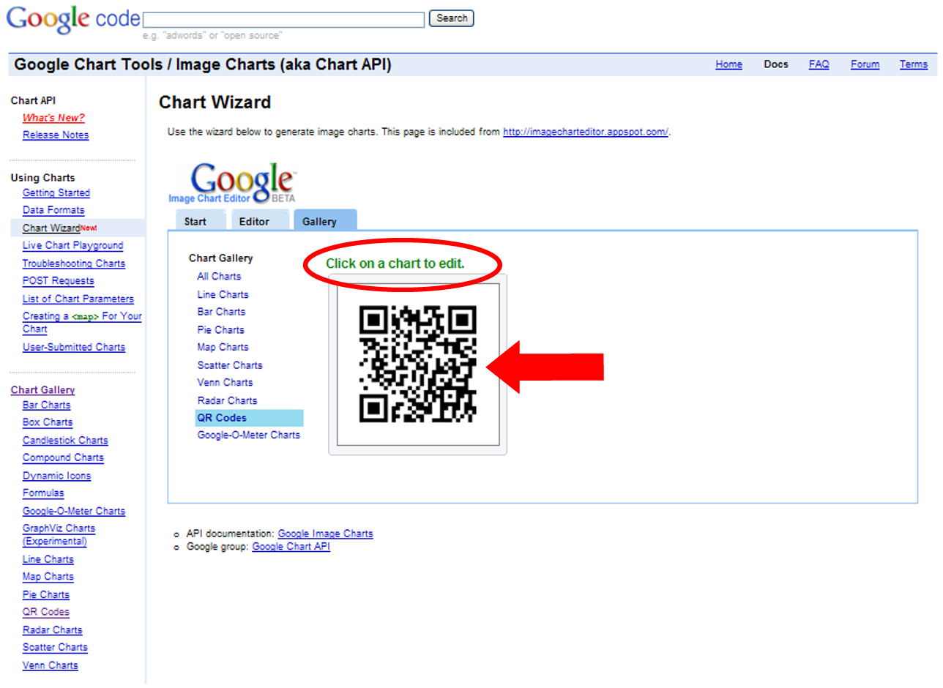Open Pie Charts in left sidebar
Image resolution: width=943 pixels, height=688 pixels.
click(x=46, y=595)
